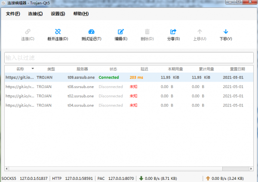Open the File (文件) menu
Viewport: 258px width, 182px height.
(x=13, y=14)
